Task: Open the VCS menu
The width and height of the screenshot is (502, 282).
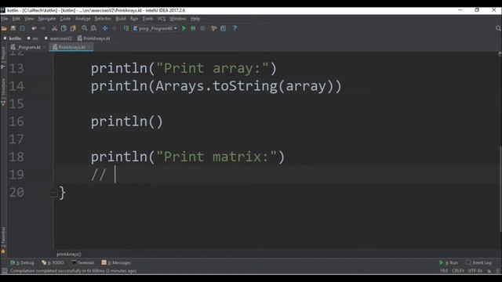Action: [x=162, y=19]
